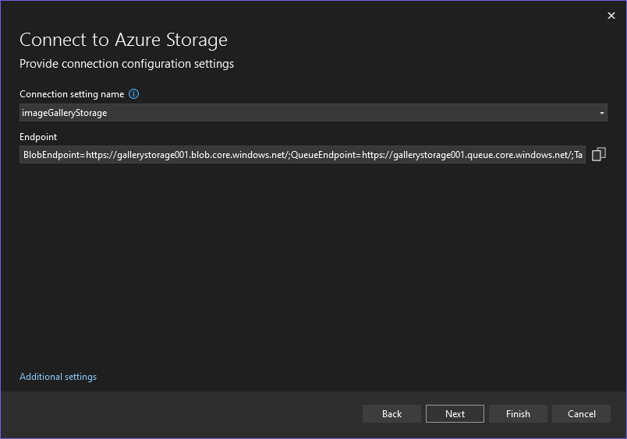Viewport: 627px width, 439px height.
Task: Open the Additional settings link
Action: click(58, 377)
